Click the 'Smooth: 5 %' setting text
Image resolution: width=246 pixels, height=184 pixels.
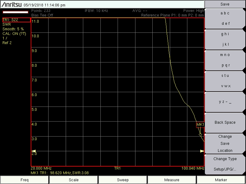13,29
